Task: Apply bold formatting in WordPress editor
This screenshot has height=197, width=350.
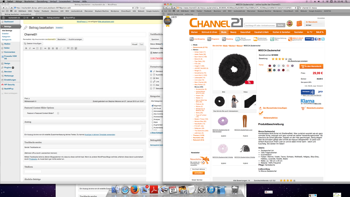Action: point(26,48)
